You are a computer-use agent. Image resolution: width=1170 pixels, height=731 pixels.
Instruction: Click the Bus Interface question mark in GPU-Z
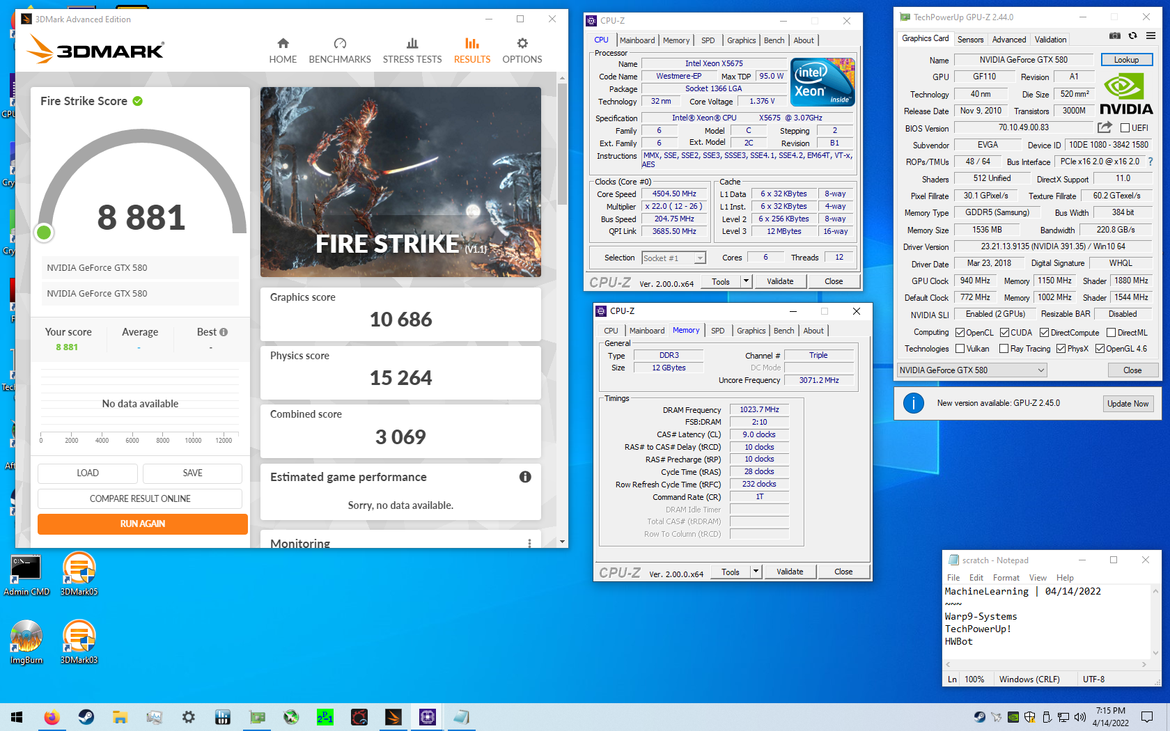point(1150,162)
